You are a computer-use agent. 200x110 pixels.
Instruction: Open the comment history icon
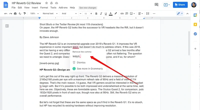(156, 5)
